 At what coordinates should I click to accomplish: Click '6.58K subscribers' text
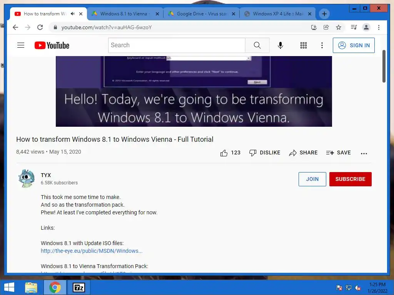click(59, 183)
